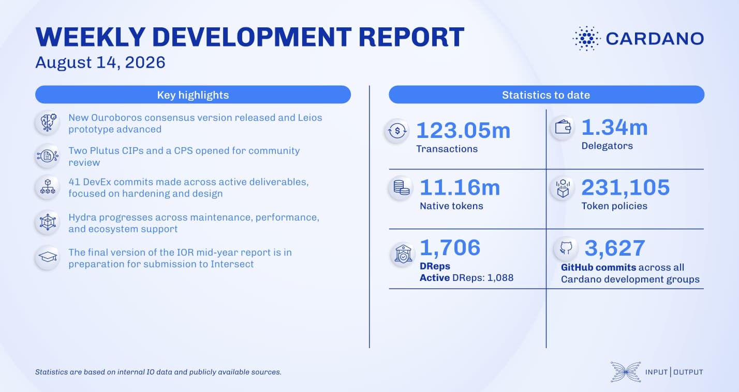This screenshot has width=739, height=392.
Task: Click the 1.34m delegators figure
Action: [x=615, y=128]
